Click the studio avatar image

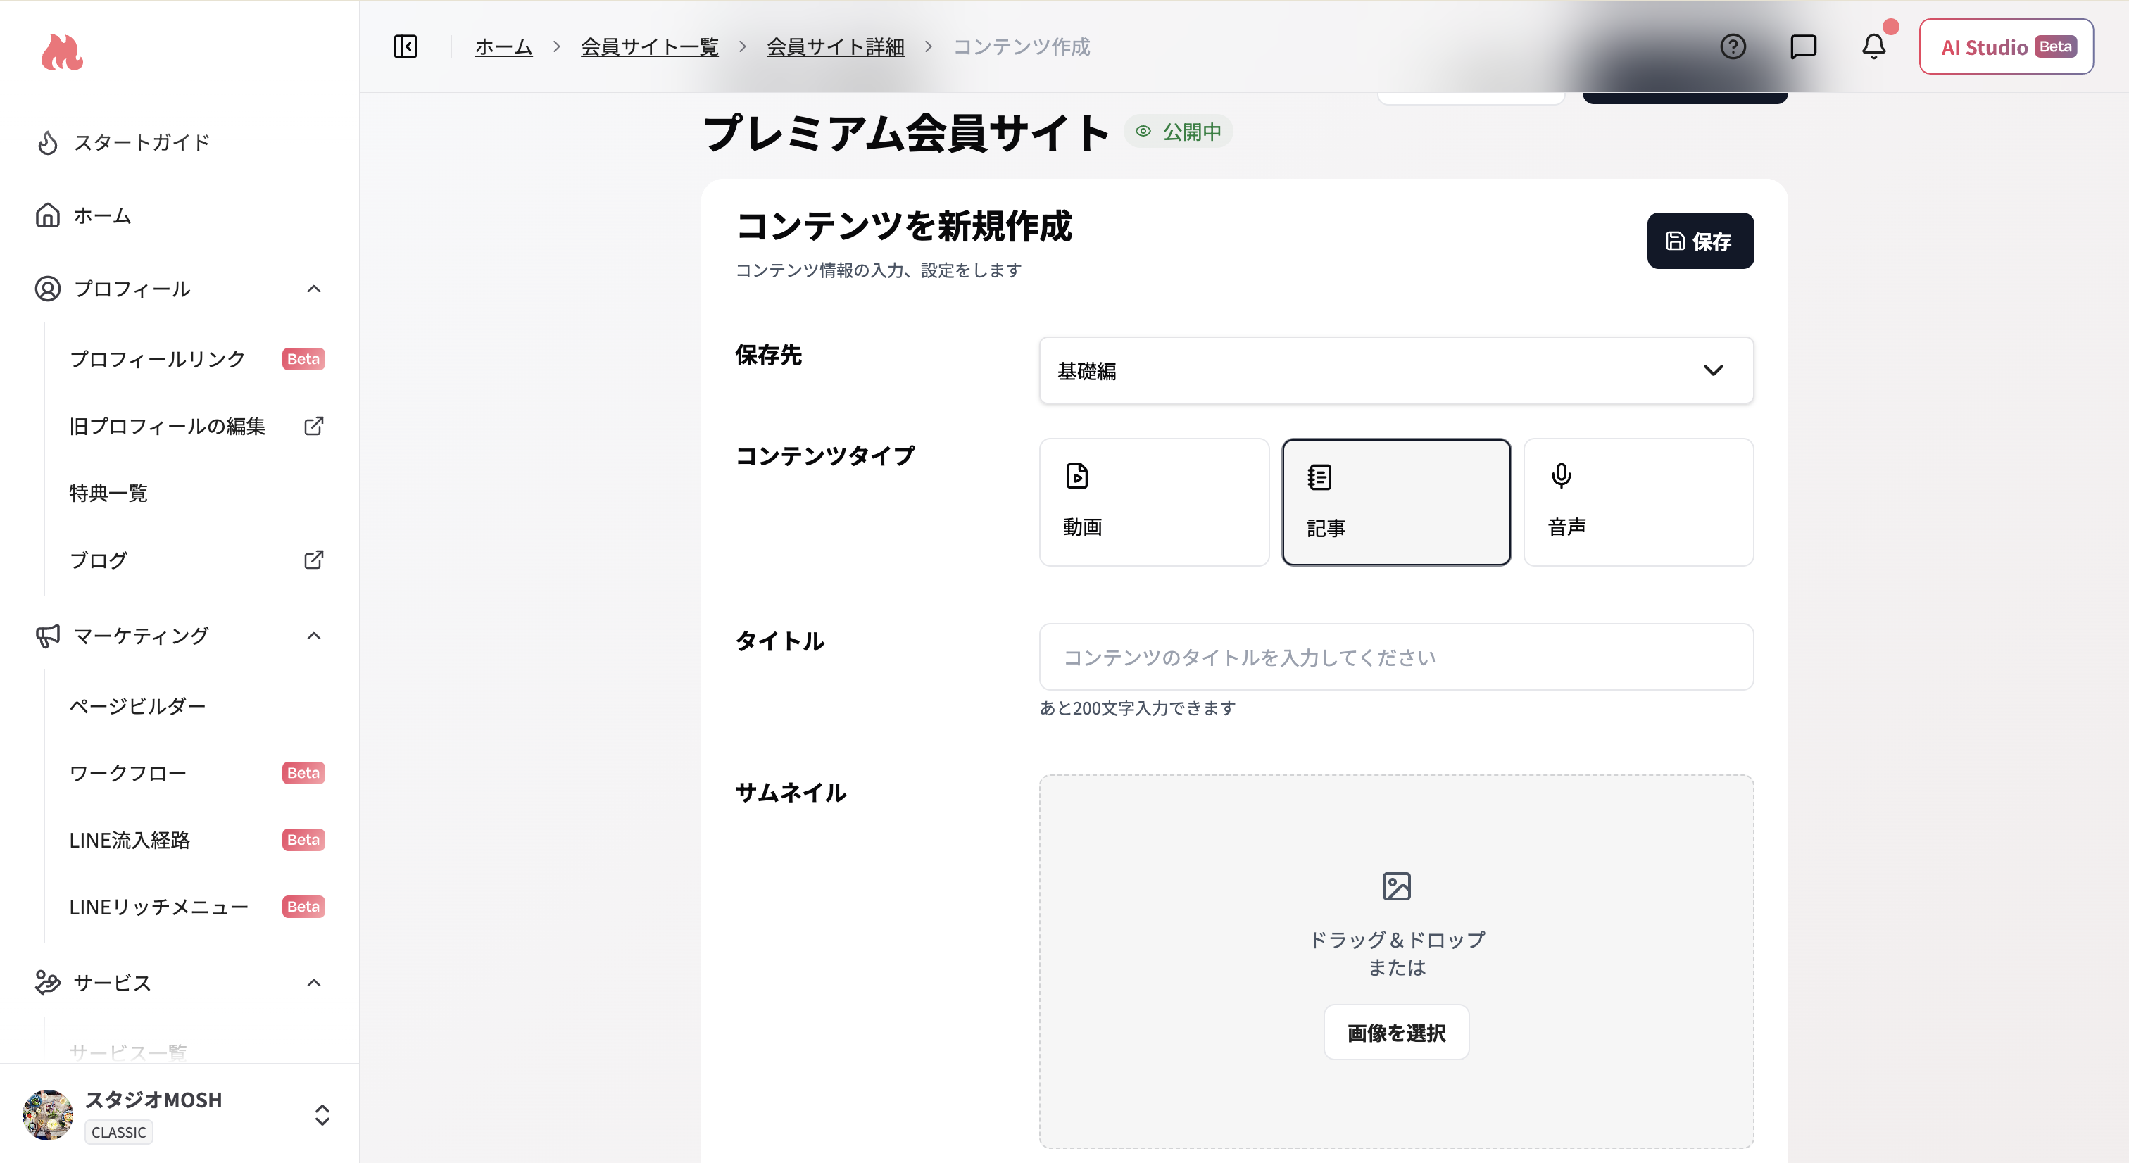48,1114
